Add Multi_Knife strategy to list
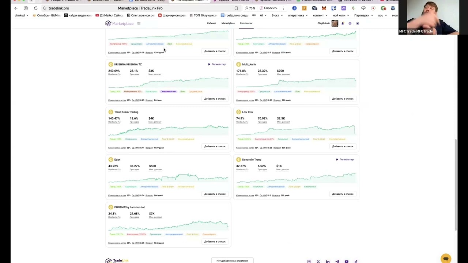468x263 pixels. pyautogui.click(x=343, y=99)
